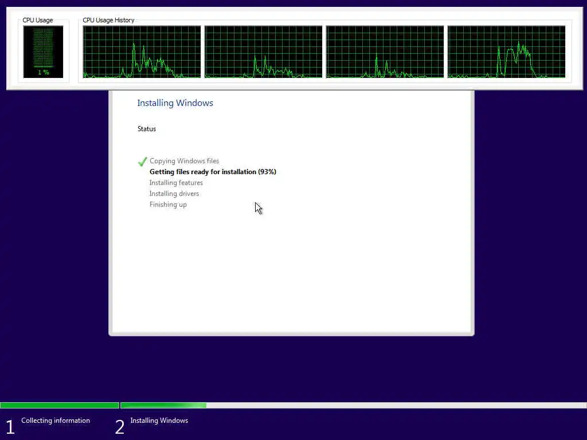Image resolution: width=587 pixels, height=440 pixels.
Task: Click the 'Installing Windows' dialog heading
Action: [175, 103]
